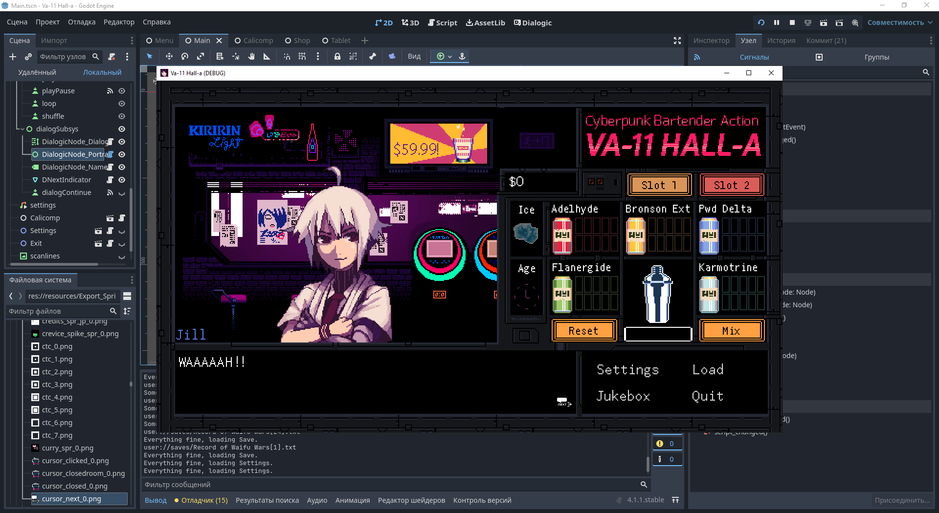The height and width of the screenshot is (513, 939).
Task: Activate the Rotate mode tool
Action: pyautogui.click(x=185, y=57)
